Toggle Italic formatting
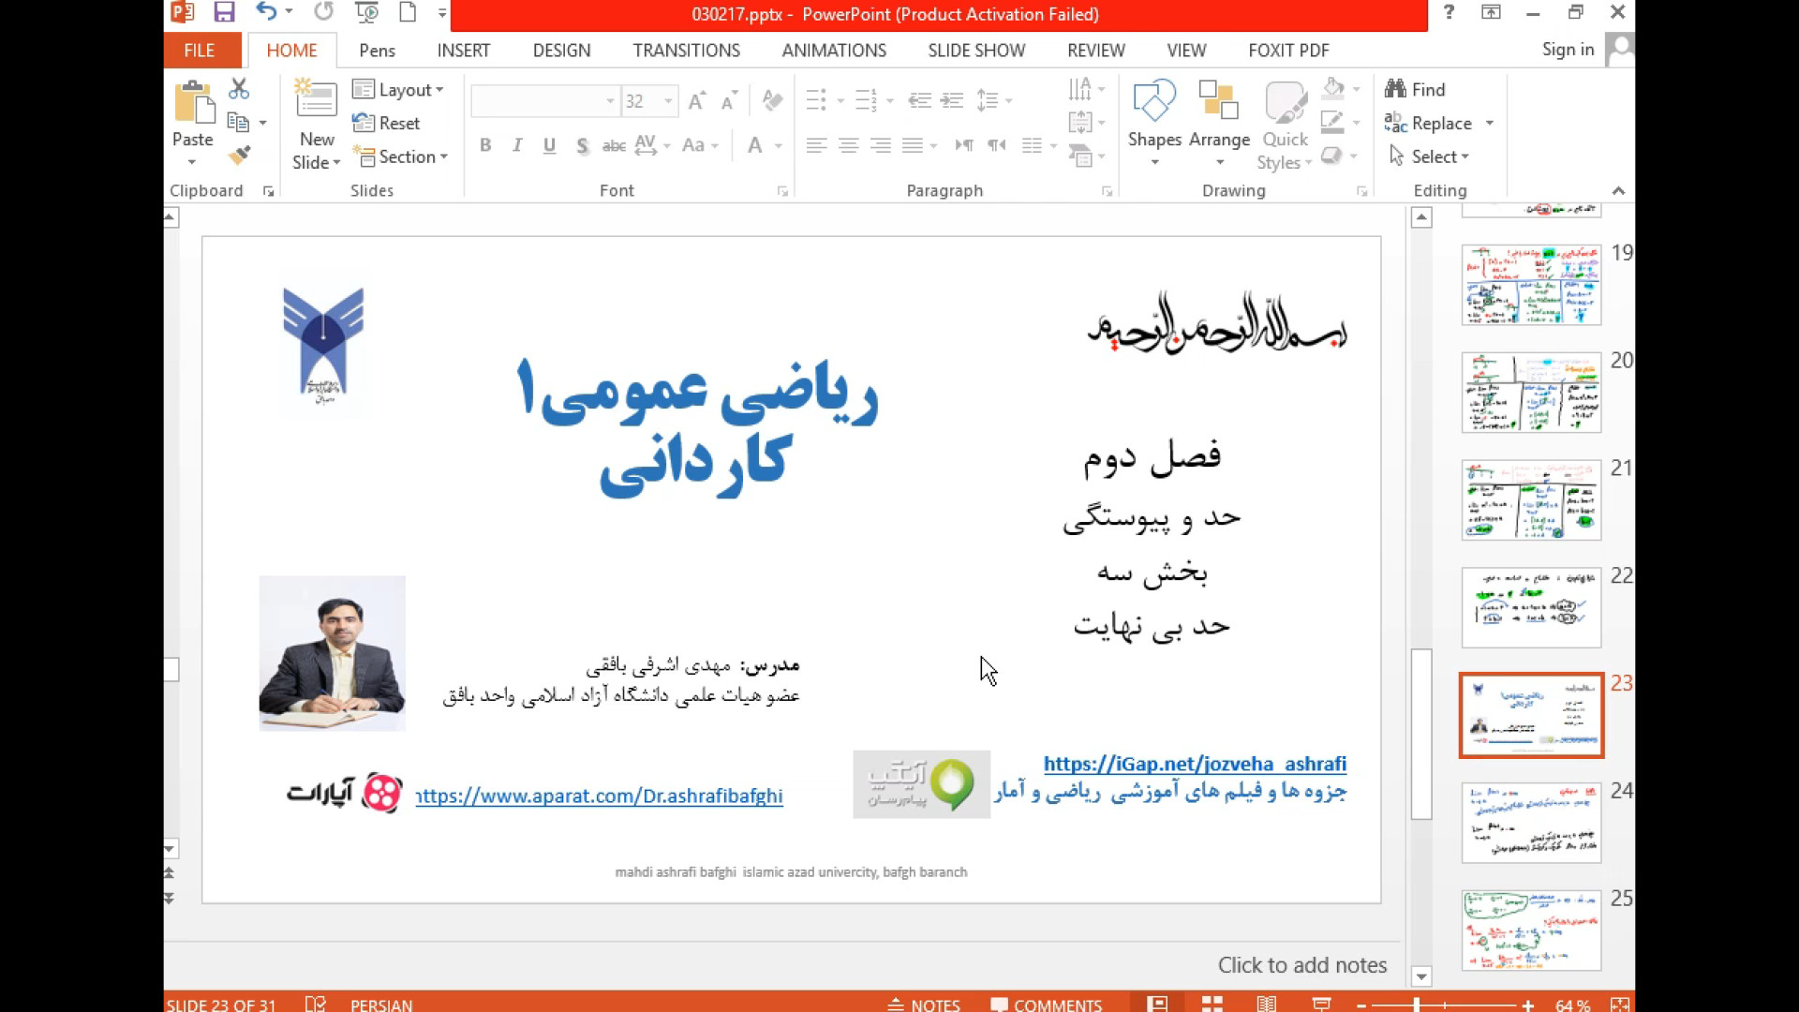This screenshot has height=1012, width=1799. [517, 145]
